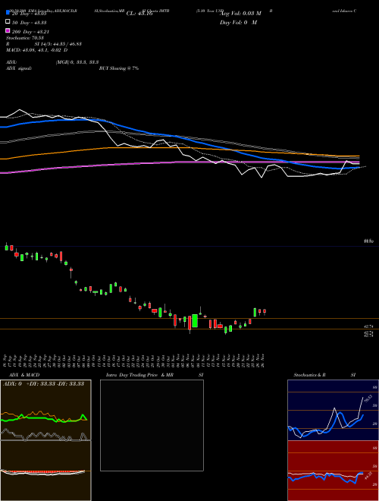Open the empty Intra Day Trading Price panel
Screen dimensions: 379x501
click(x=152, y=425)
